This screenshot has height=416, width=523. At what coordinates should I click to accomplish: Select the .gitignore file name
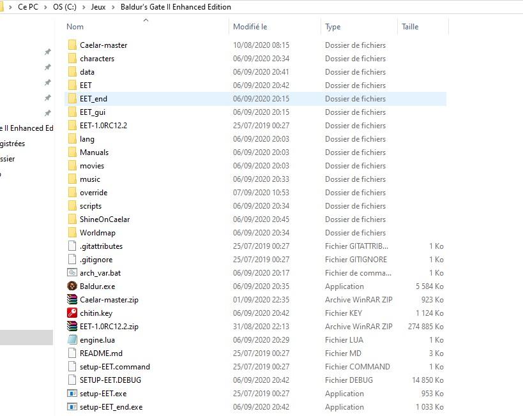(x=96, y=259)
